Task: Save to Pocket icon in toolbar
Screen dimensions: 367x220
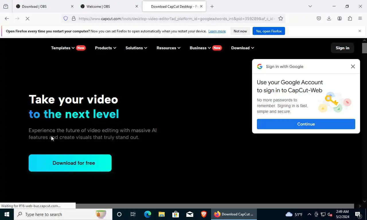Action: (319, 19)
